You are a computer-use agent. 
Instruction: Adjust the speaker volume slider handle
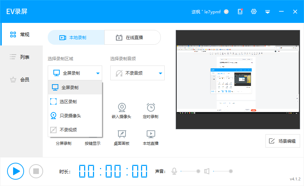[x=231, y=171]
